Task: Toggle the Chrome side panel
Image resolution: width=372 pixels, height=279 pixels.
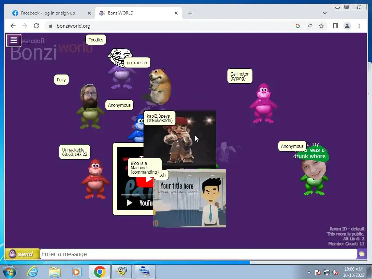Action: point(335,26)
